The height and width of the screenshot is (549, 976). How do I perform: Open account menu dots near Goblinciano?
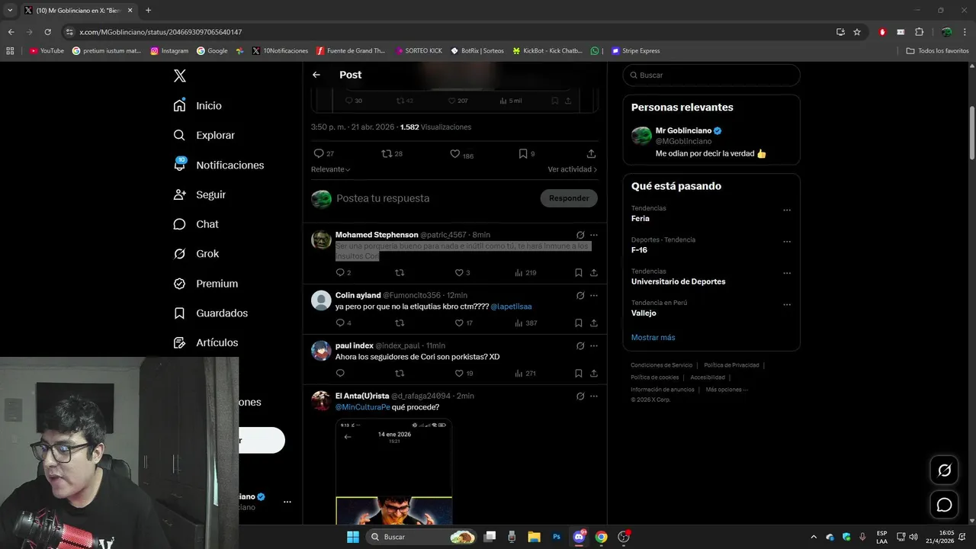[287, 502]
